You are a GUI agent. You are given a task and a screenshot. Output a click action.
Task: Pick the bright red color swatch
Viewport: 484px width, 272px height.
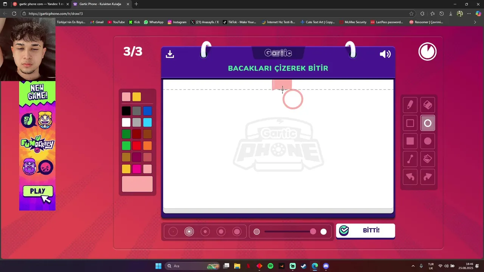point(137,145)
